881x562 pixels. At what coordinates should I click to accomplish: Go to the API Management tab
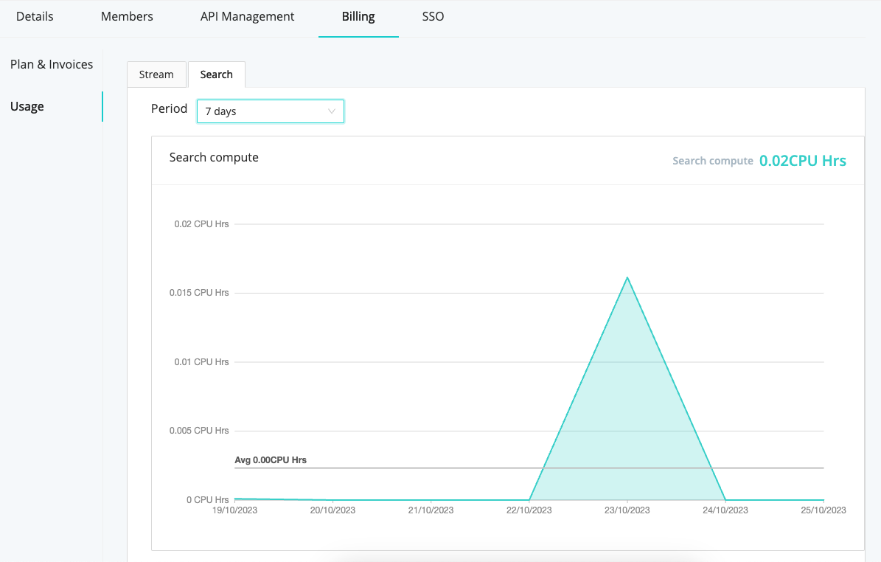[x=247, y=16]
